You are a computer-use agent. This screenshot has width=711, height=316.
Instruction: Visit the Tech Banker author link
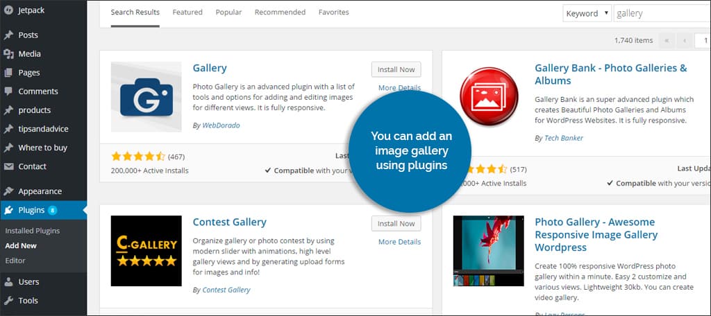click(x=564, y=138)
